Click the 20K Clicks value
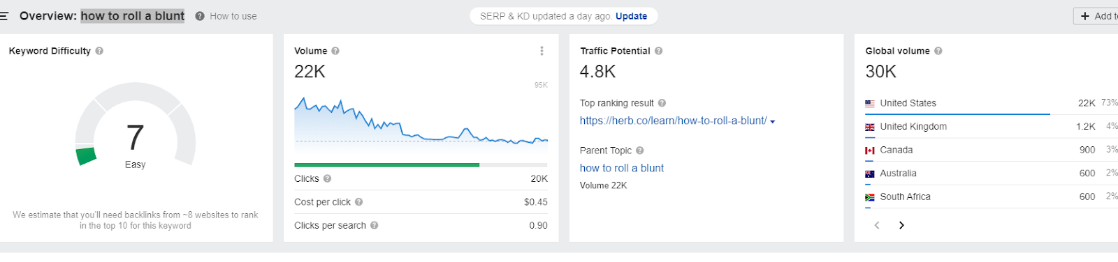 coord(539,178)
